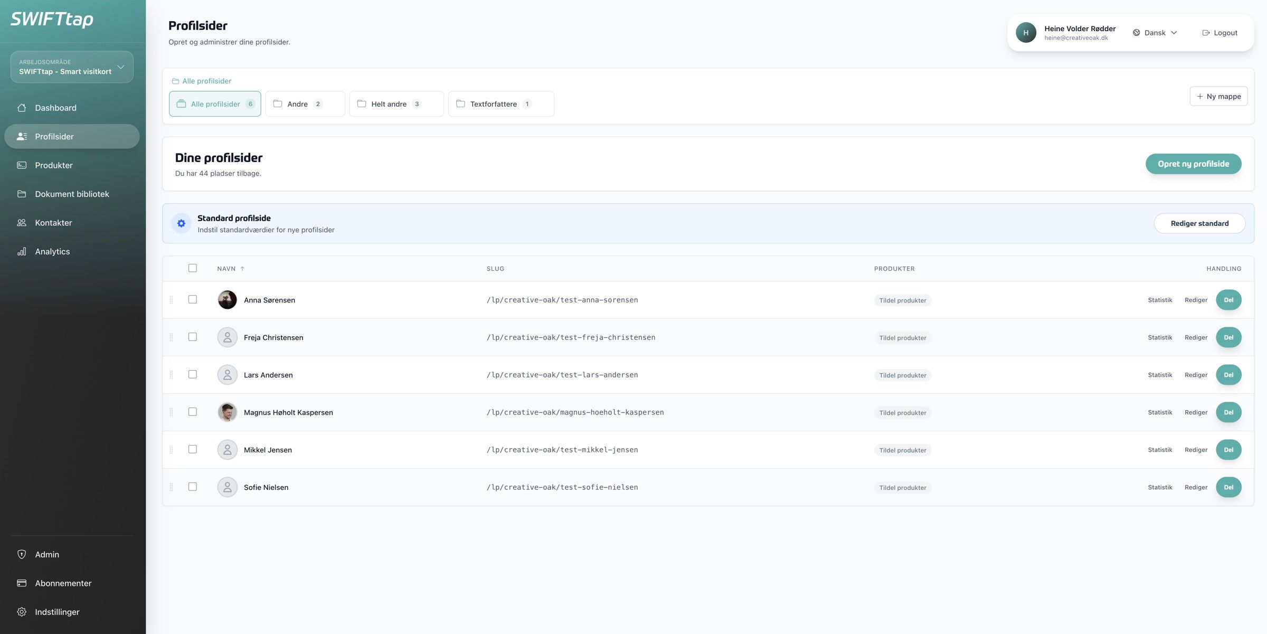
Task: Open Analytics bar chart icon
Action: [x=22, y=251]
